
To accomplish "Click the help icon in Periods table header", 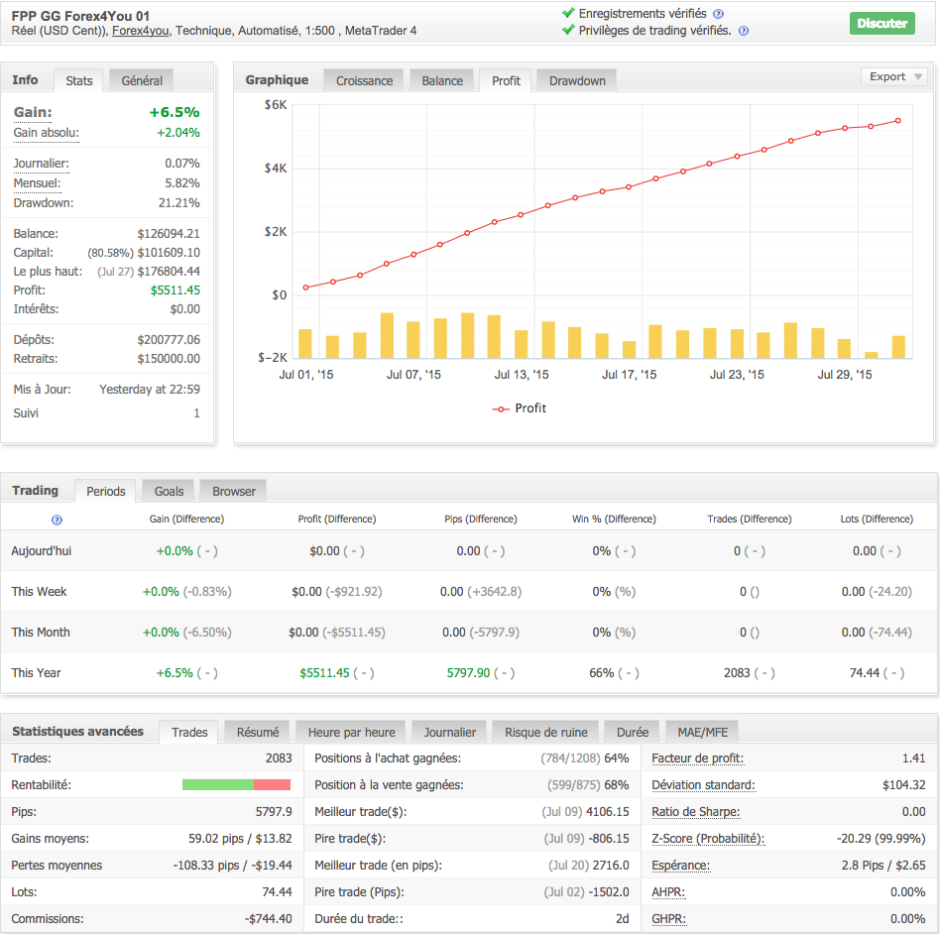I will tap(57, 520).
